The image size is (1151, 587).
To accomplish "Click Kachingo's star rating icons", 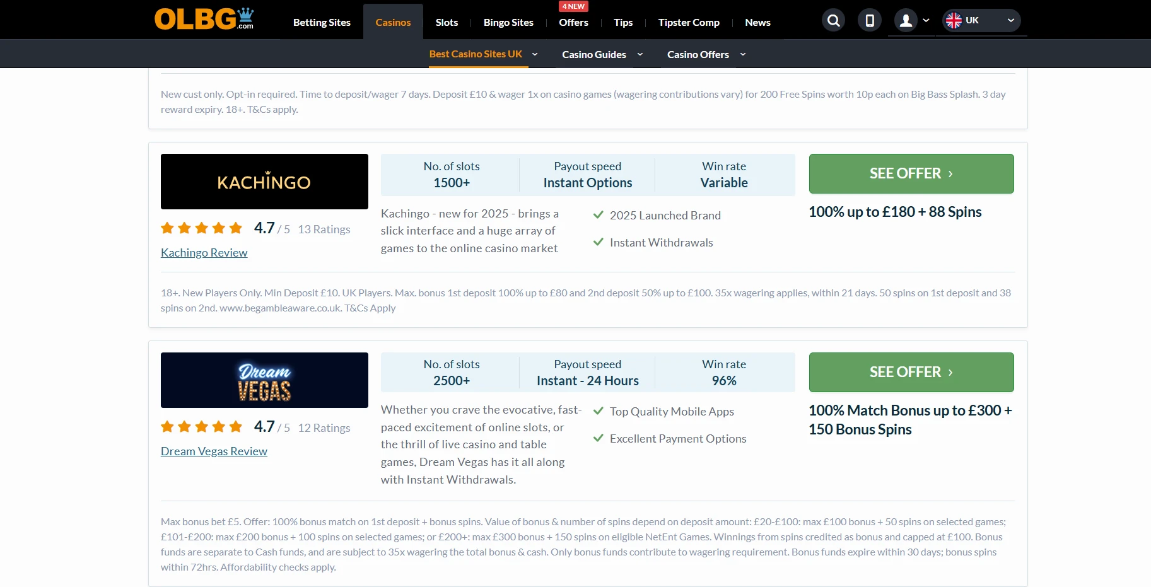I will 201,228.
